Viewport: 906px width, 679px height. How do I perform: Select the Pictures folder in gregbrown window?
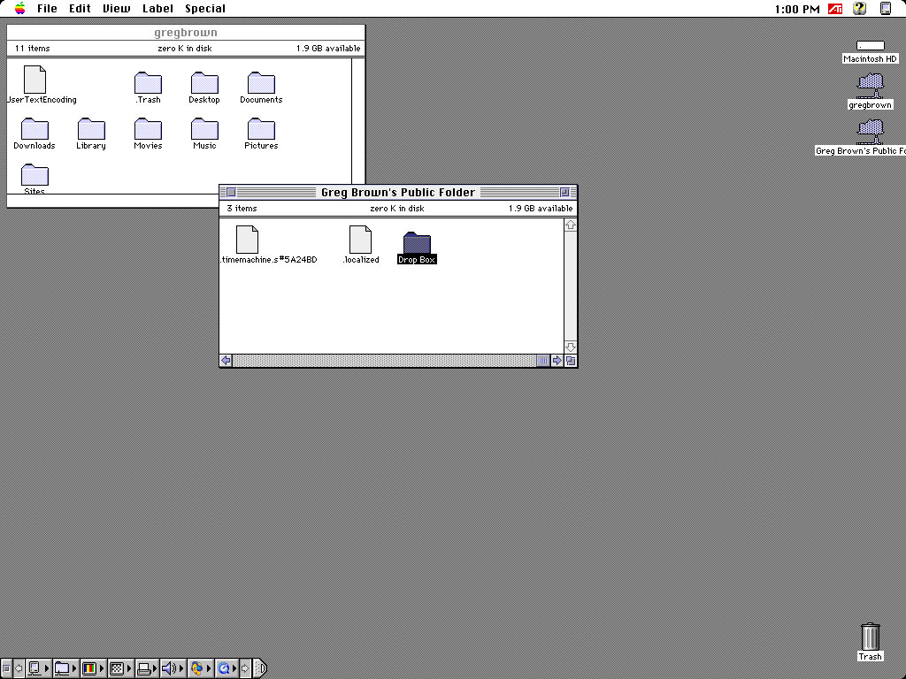click(261, 134)
